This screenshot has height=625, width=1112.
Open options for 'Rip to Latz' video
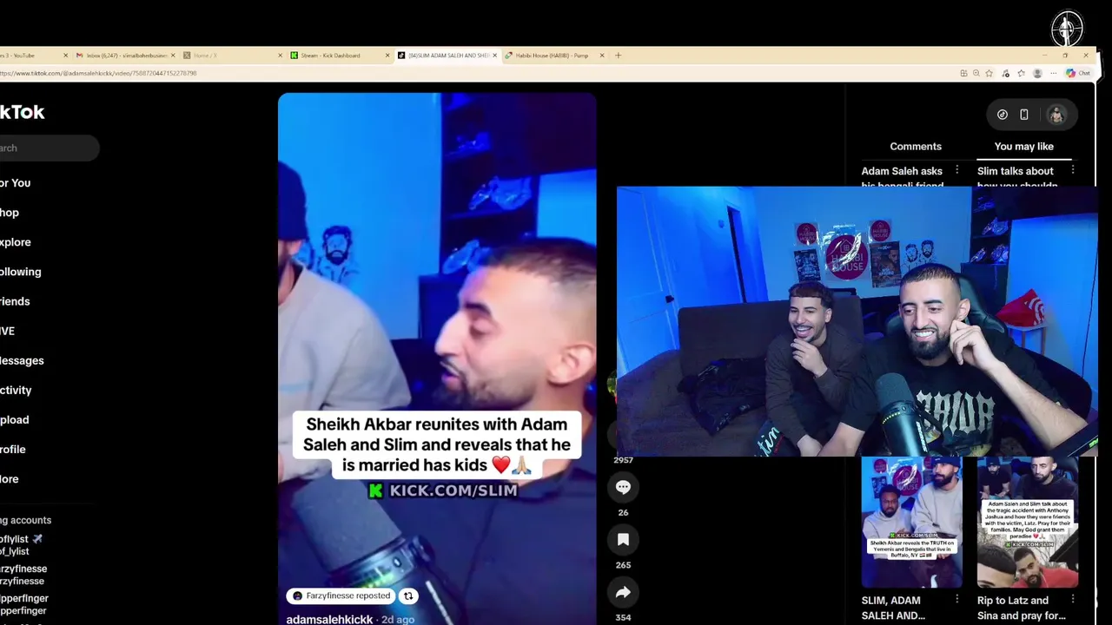pos(1072,599)
